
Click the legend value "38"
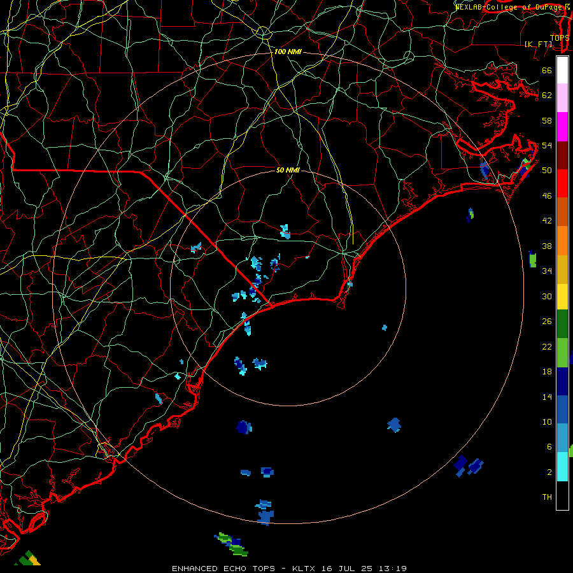tap(547, 246)
